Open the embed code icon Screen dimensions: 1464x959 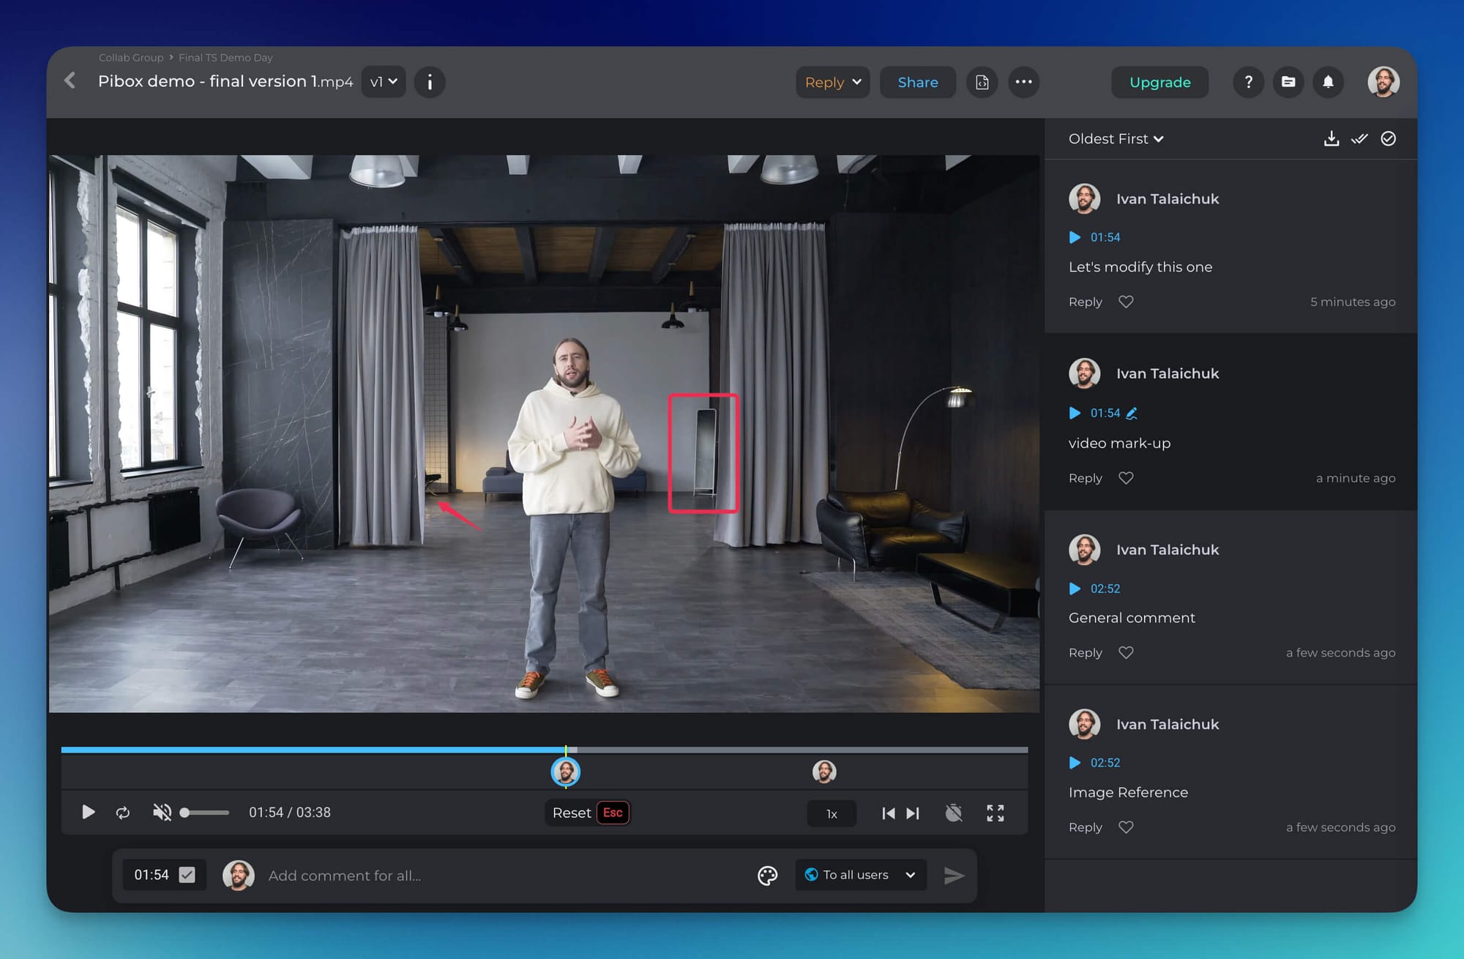pos(982,82)
